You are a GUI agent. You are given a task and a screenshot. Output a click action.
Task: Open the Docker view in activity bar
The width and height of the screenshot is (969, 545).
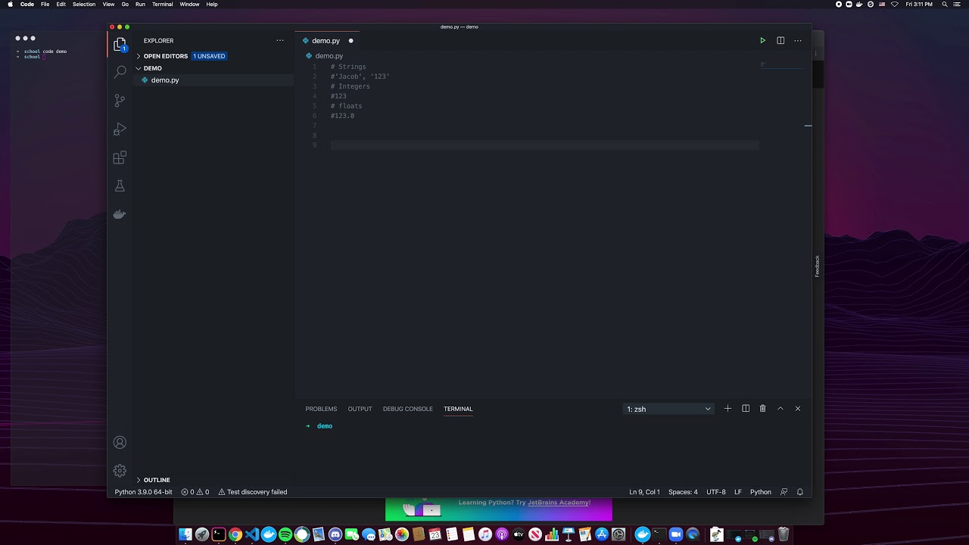[x=120, y=214]
